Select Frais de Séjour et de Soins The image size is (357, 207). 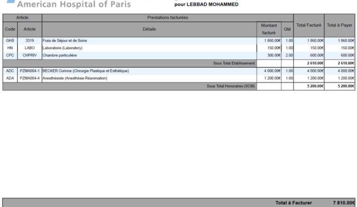[65, 40]
